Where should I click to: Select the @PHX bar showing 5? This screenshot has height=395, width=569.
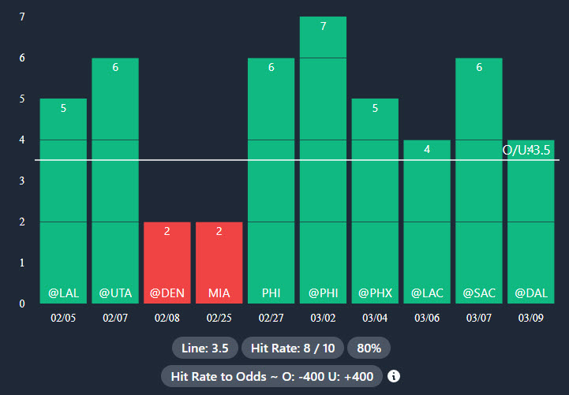click(375, 201)
